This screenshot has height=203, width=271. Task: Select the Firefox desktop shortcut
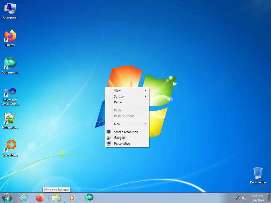[10, 38]
